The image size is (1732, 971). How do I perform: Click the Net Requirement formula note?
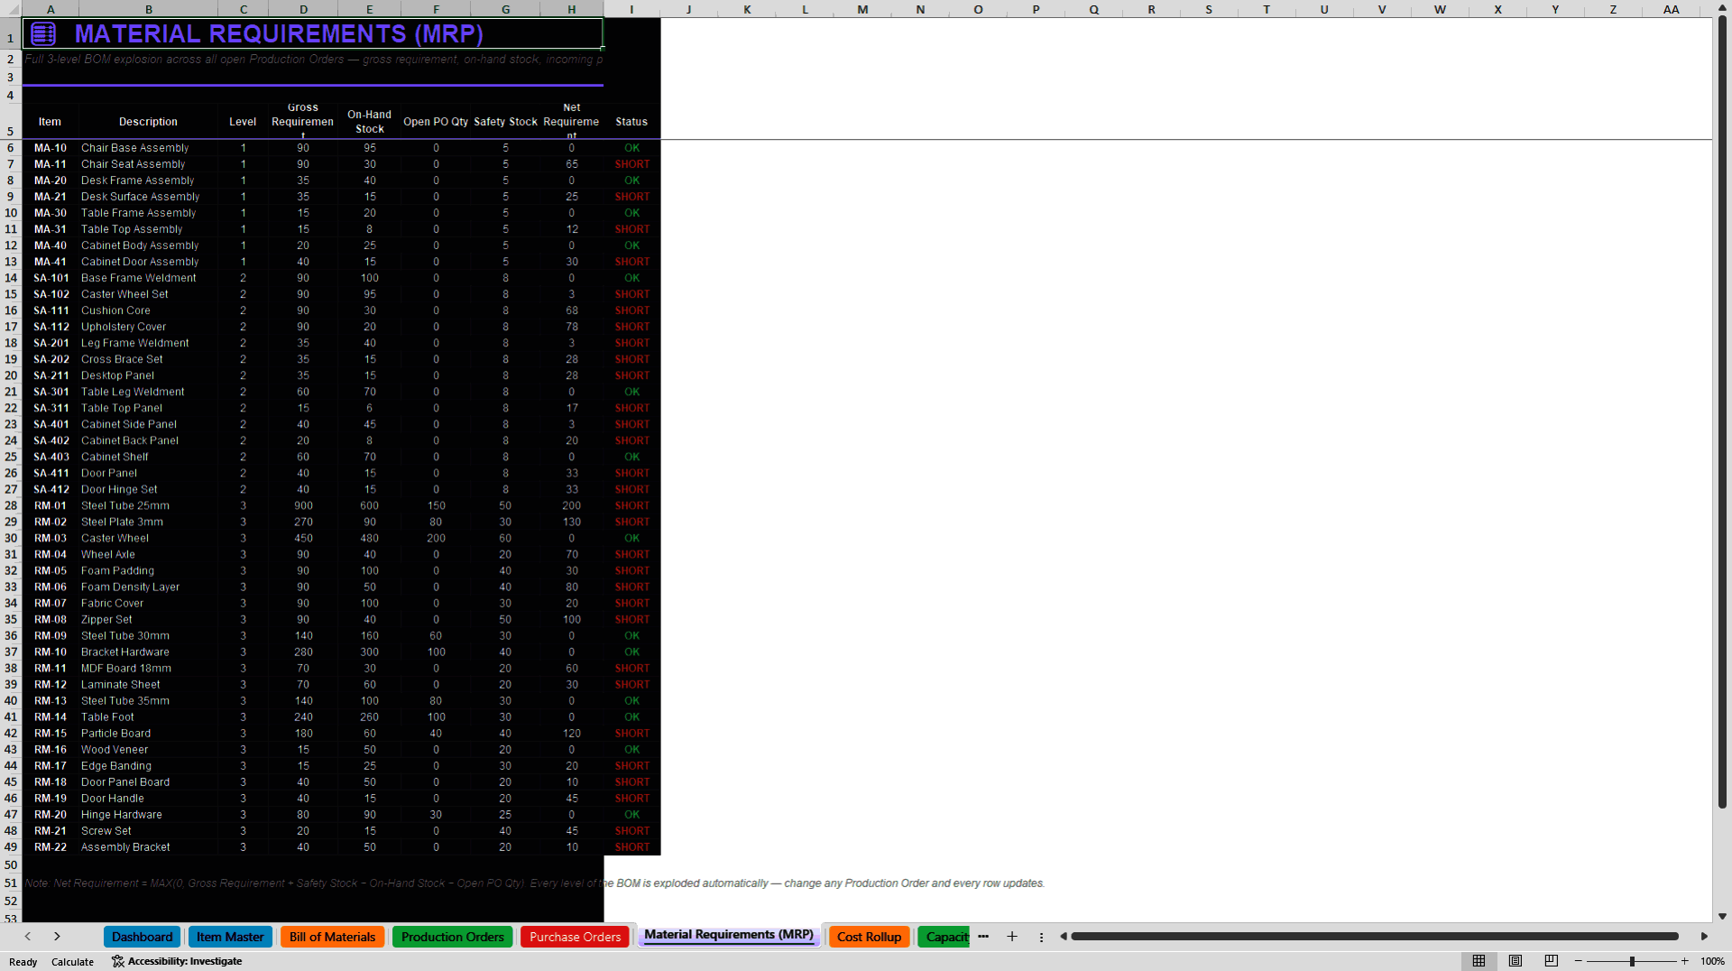click(x=534, y=883)
